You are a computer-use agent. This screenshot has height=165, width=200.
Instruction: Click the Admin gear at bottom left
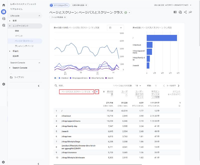coord(3,162)
